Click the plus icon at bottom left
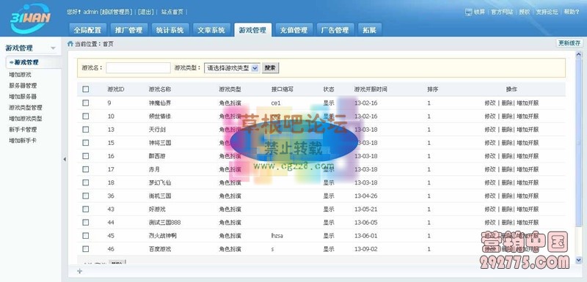The width and height of the screenshot is (587, 282). coord(79,271)
